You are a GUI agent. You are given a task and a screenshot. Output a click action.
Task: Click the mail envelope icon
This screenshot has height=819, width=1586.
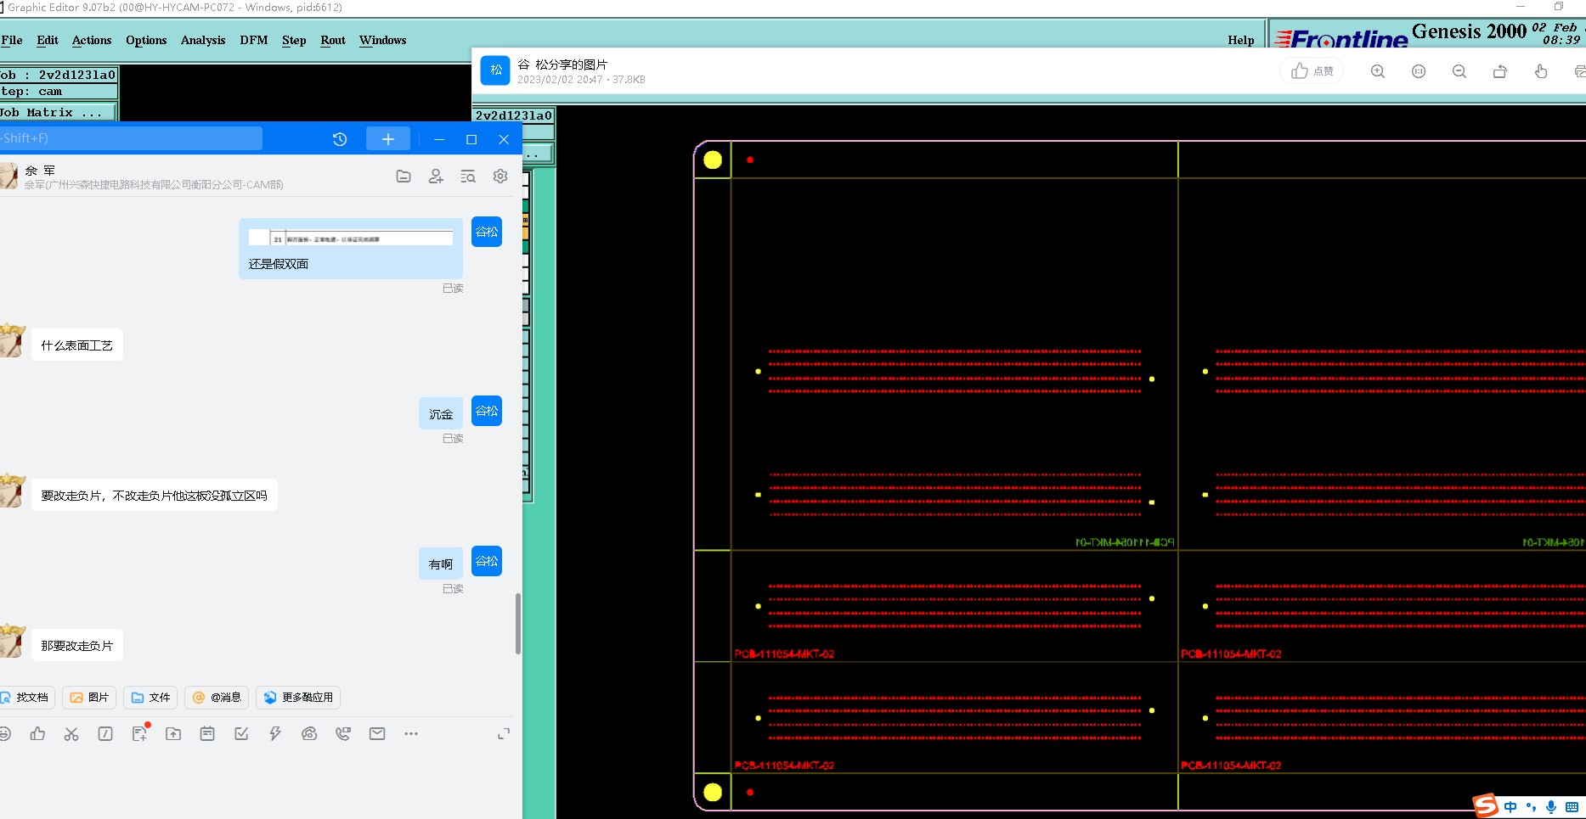tap(377, 734)
